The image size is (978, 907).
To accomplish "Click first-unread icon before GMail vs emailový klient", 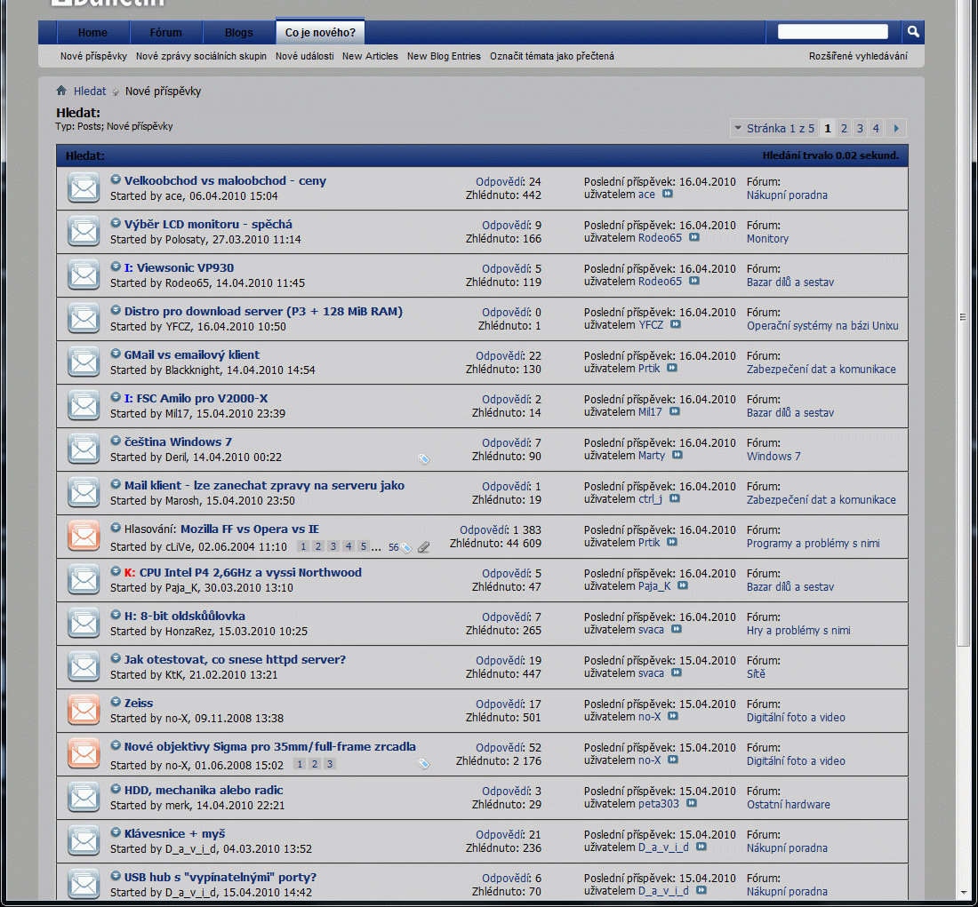I will tap(116, 354).
